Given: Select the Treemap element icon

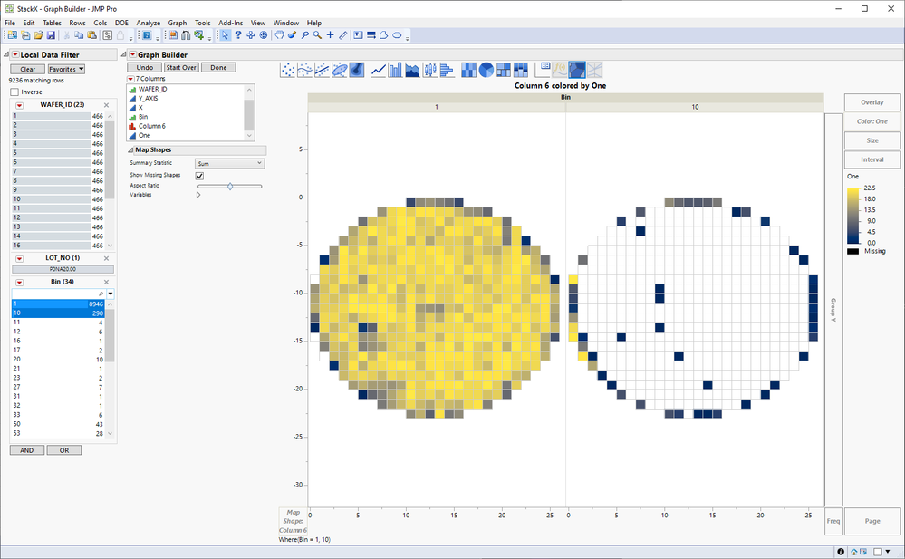Looking at the screenshot, I should coord(504,70).
